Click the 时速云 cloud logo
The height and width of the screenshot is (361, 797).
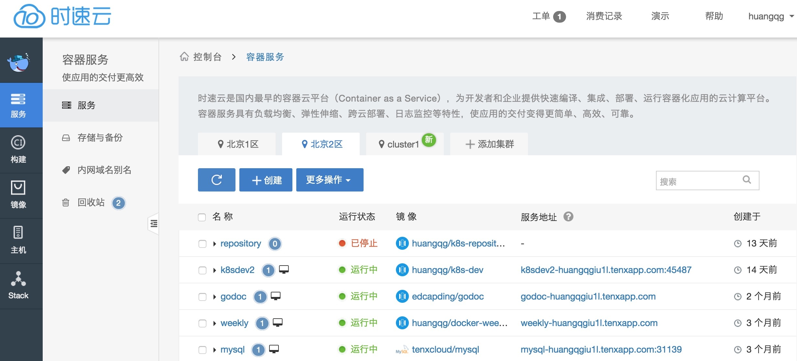click(x=62, y=16)
